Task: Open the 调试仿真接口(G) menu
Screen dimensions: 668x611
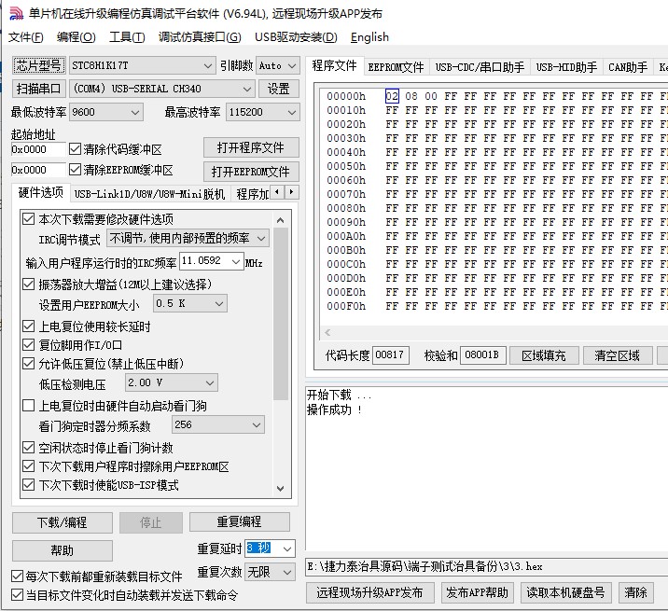Action: [x=200, y=37]
